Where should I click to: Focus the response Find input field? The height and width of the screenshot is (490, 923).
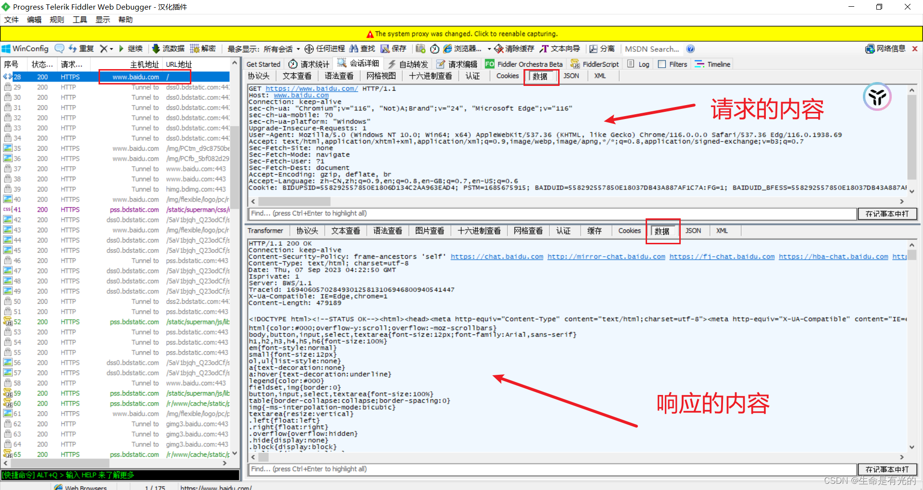point(552,469)
